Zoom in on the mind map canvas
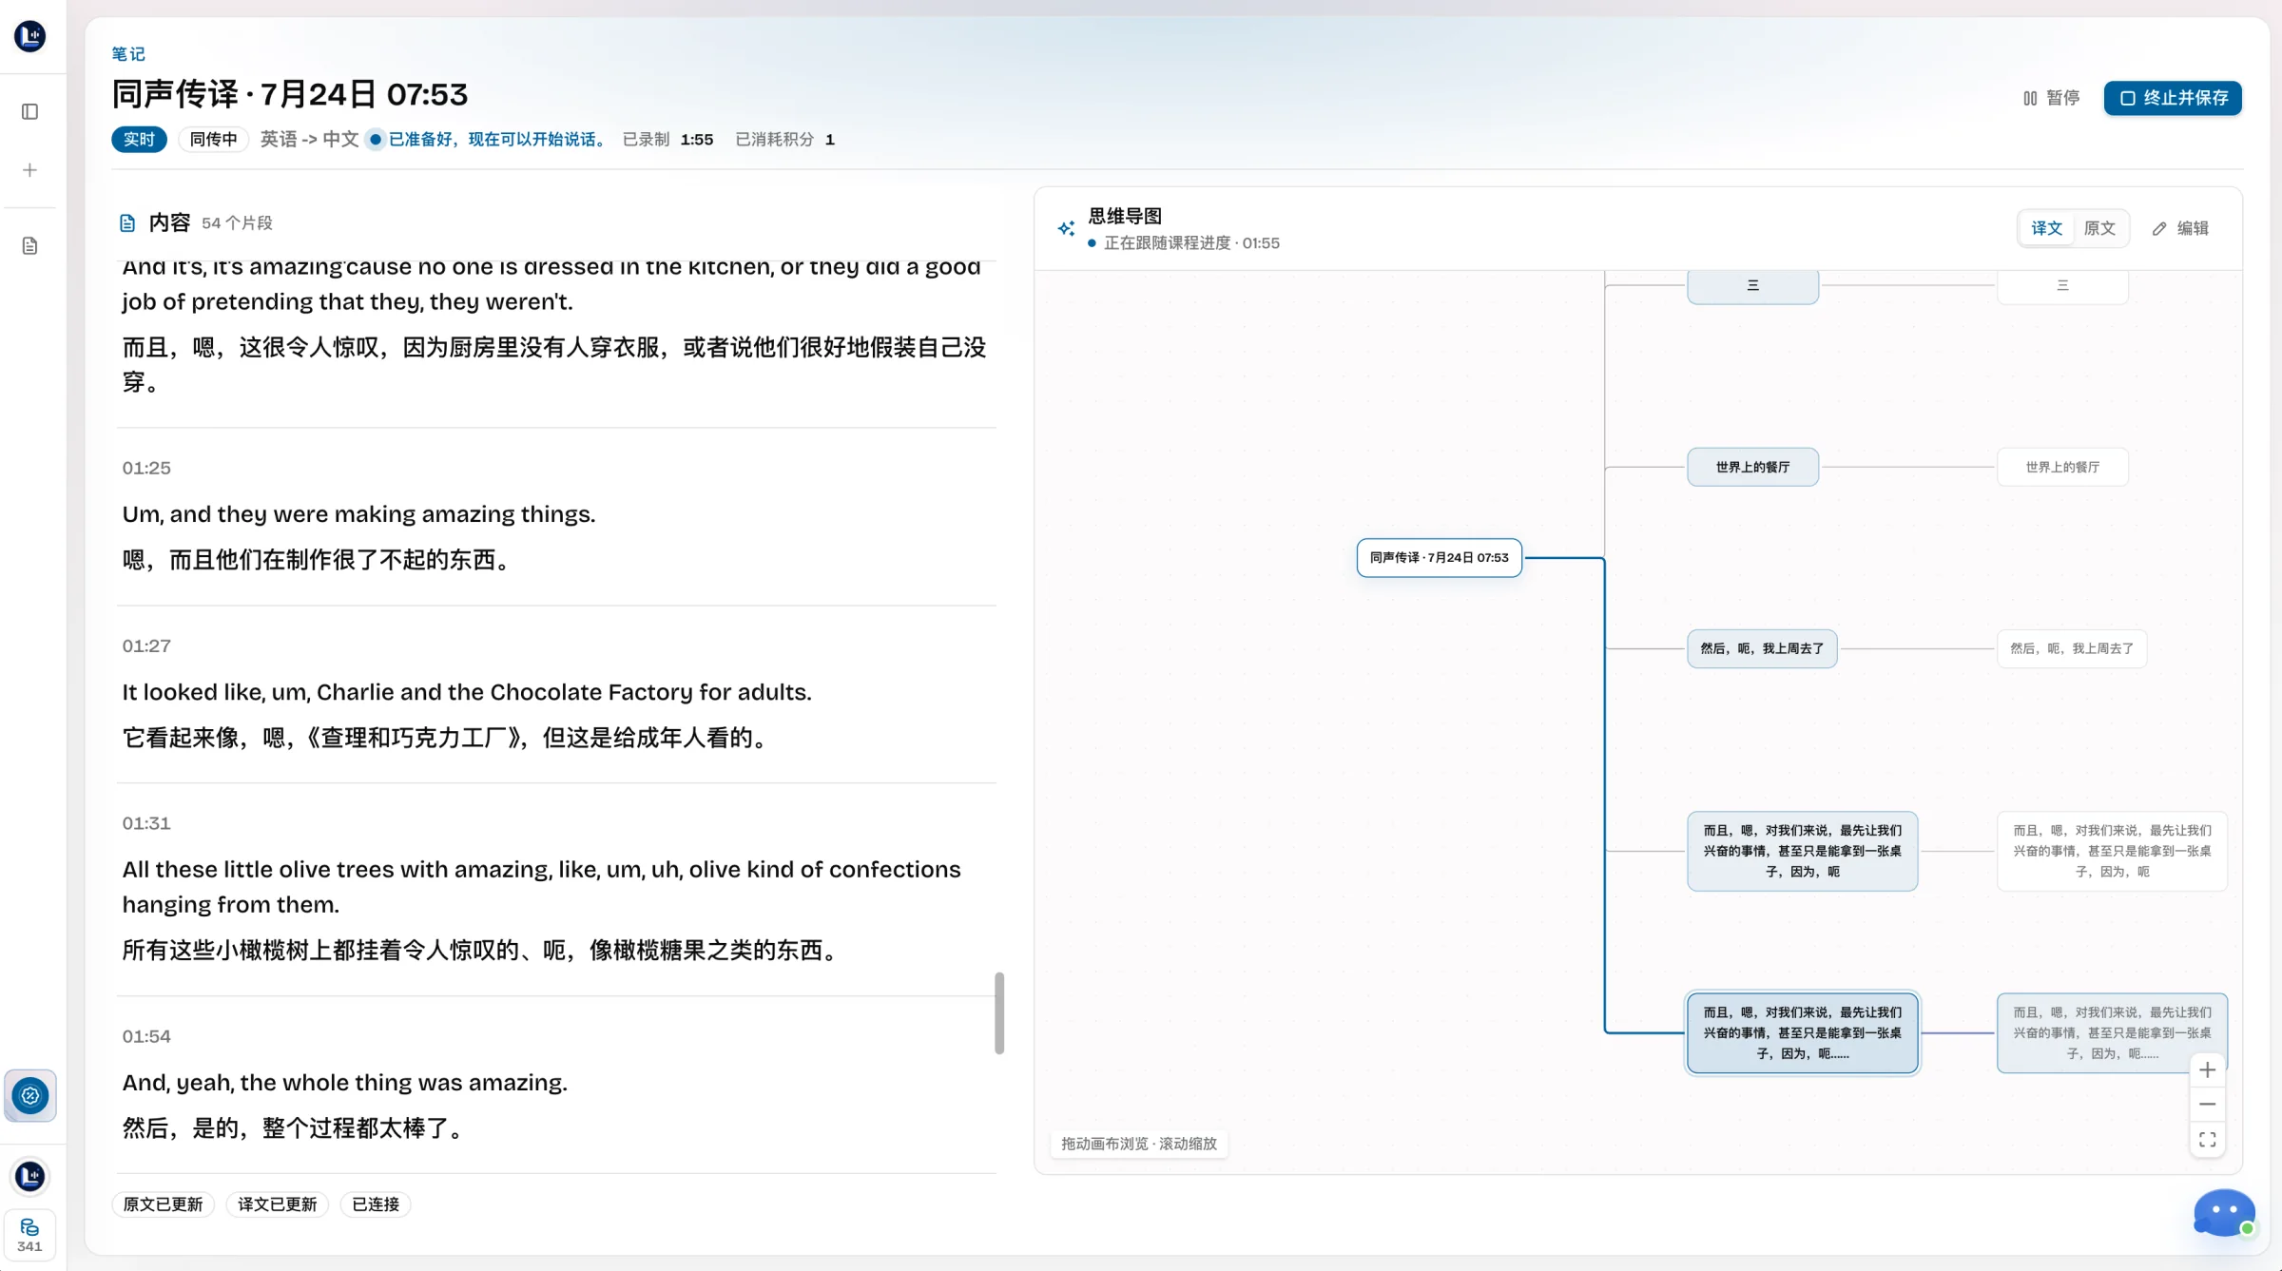The image size is (2282, 1271). pos(2207,1070)
